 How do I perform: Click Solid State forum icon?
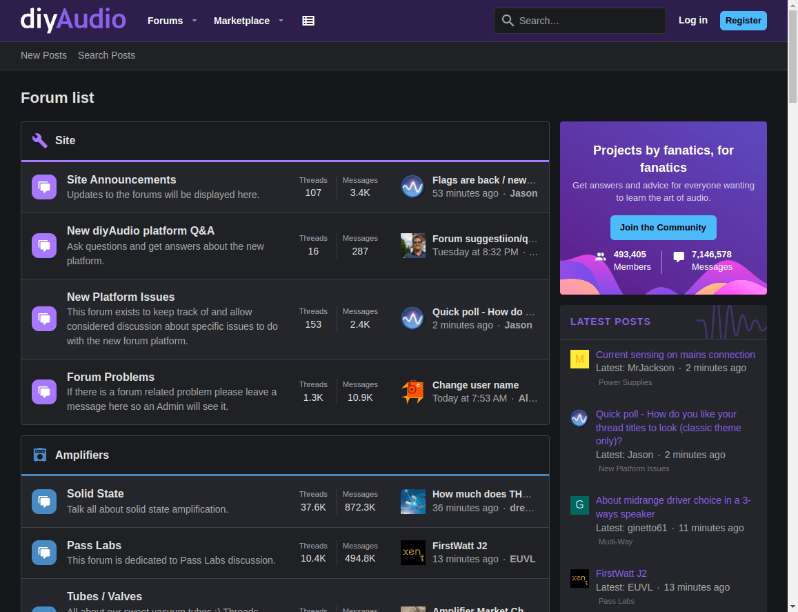[44, 502]
